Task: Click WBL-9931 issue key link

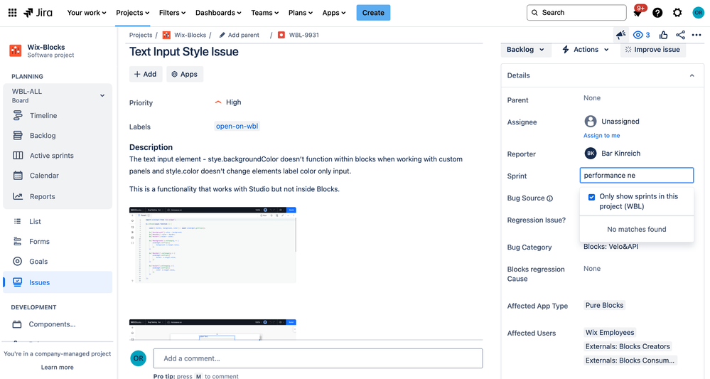Action: (304, 35)
